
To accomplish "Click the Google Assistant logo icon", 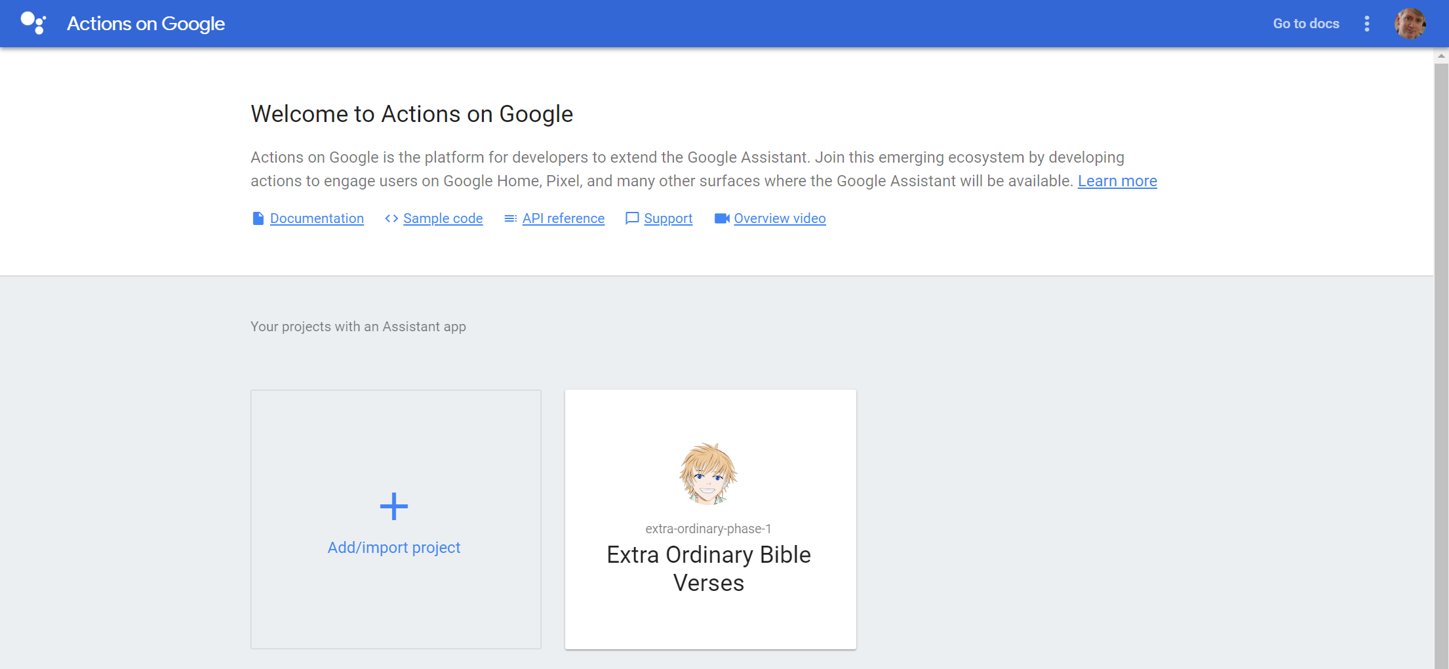I will tap(33, 23).
